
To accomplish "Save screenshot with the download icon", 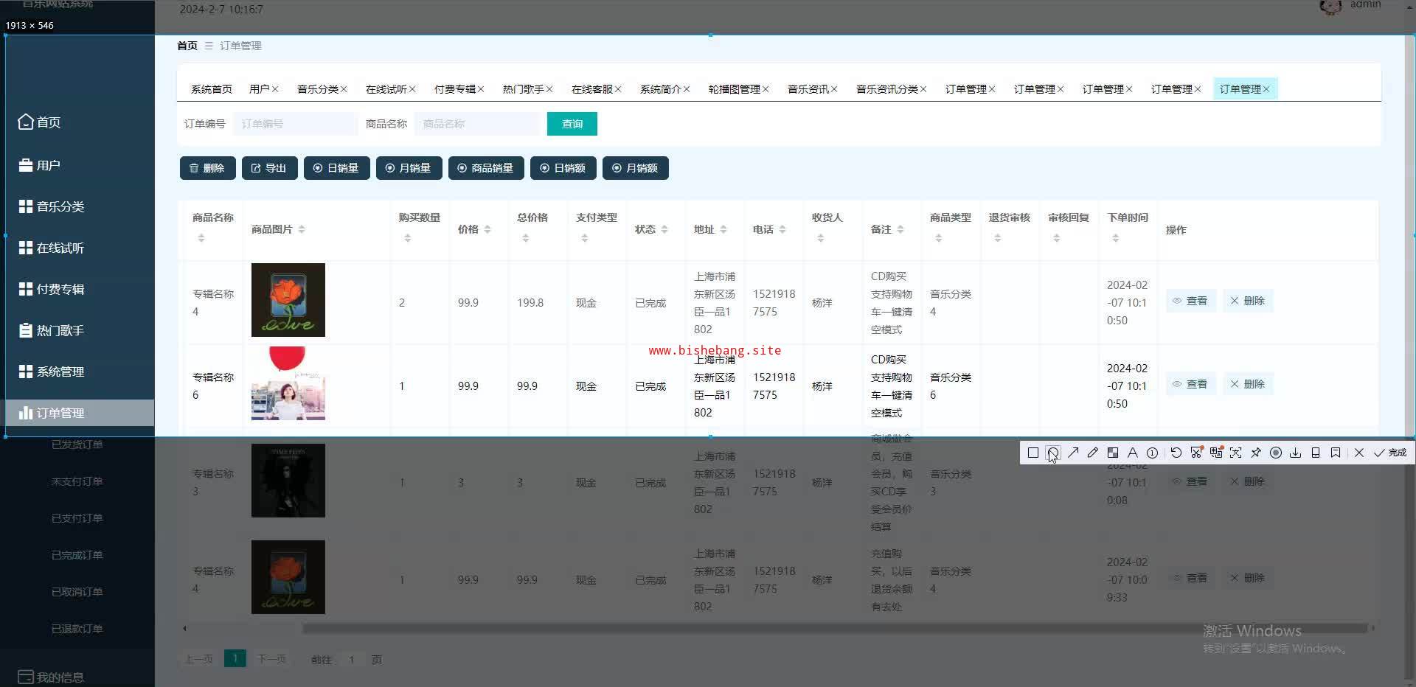I will [1296, 453].
